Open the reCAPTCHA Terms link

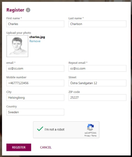tap(94, 136)
